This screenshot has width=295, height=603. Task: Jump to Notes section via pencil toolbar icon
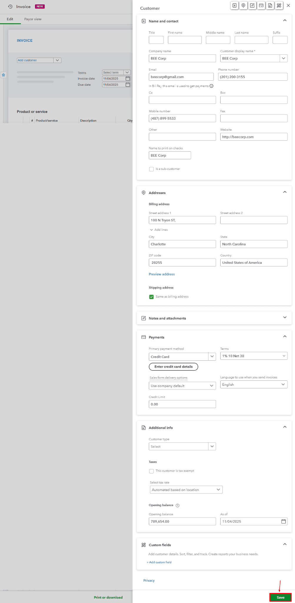(252, 5)
